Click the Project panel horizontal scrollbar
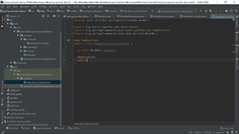This screenshot has height=134, width=239. pyautogui.click(x=28, y=125)
